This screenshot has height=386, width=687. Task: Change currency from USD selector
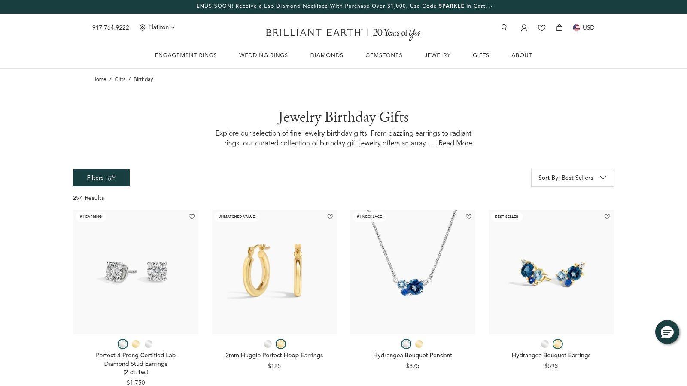coord(584,27)
